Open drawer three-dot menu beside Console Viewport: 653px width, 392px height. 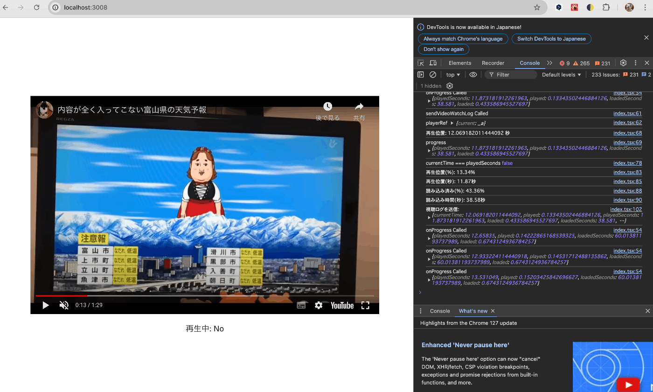(x=420, y=311)
